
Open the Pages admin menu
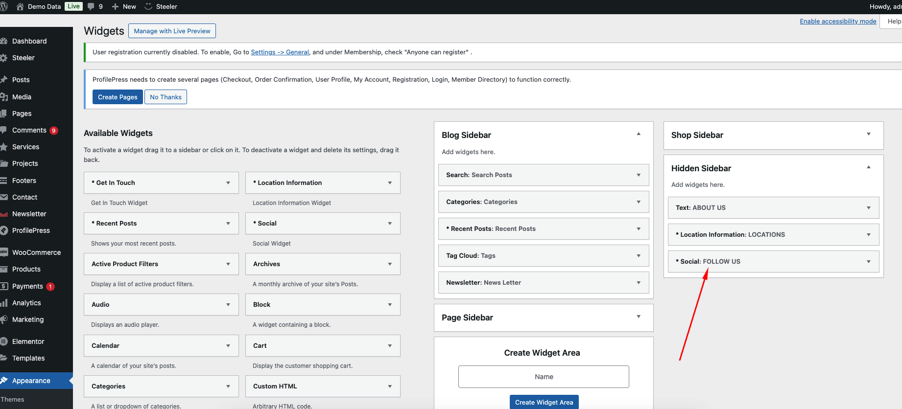point(22,114)
